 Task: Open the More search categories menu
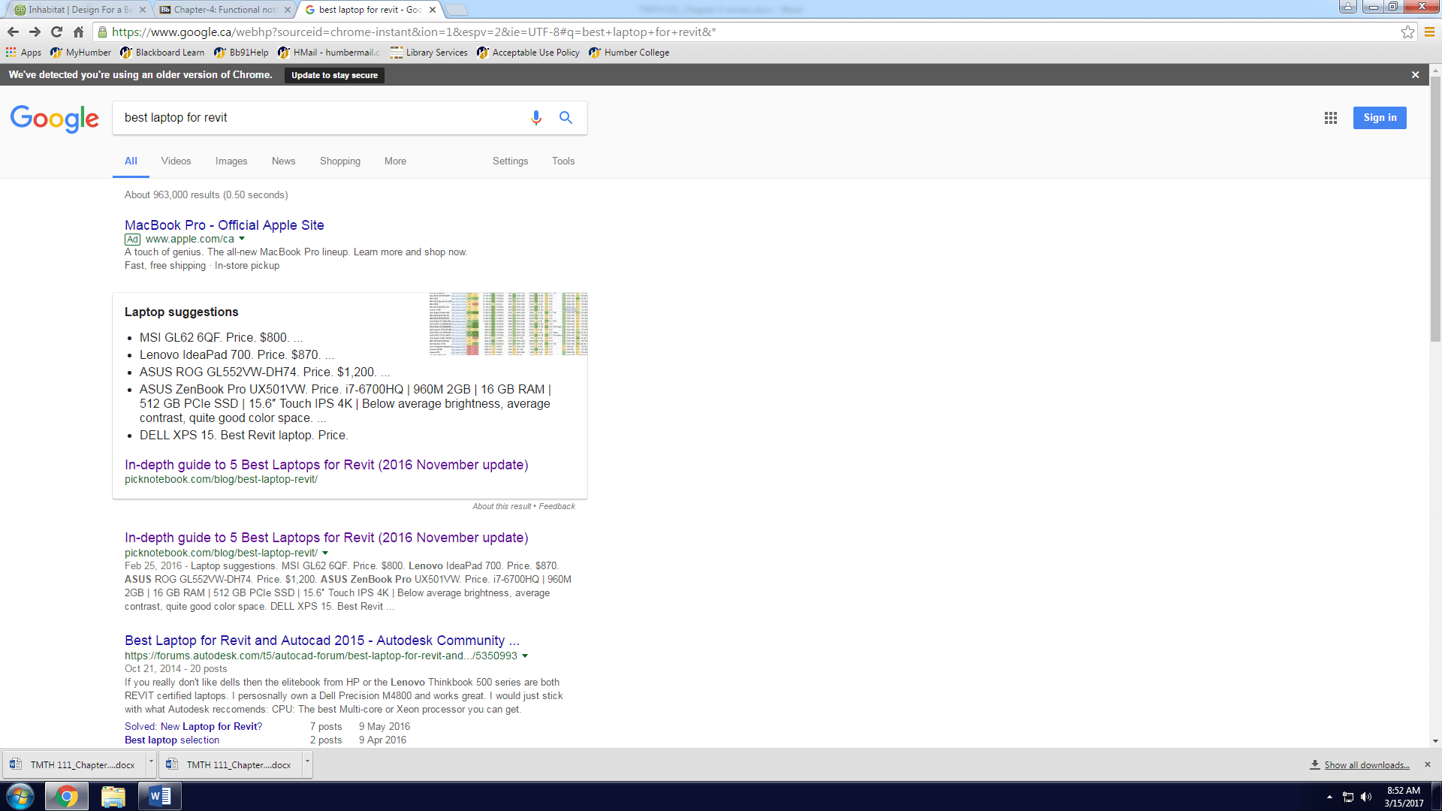[395, 161]
